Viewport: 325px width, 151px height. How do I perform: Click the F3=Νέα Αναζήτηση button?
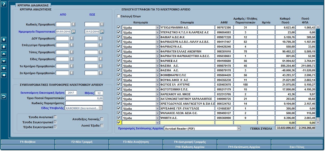[136, 142]
